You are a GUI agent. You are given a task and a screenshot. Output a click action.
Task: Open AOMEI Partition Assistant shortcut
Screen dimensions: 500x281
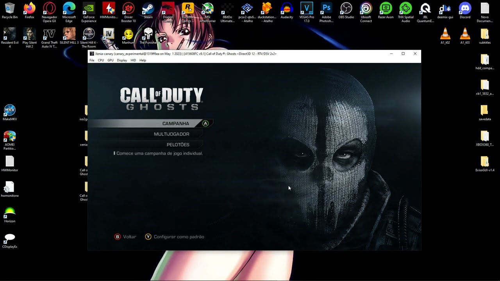tap(10, 140)
